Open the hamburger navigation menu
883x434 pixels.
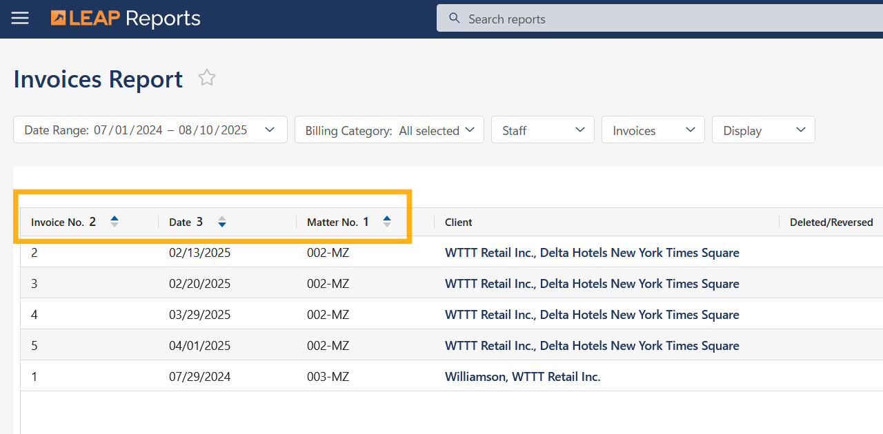pyautogui.click(x=20, y=19)
